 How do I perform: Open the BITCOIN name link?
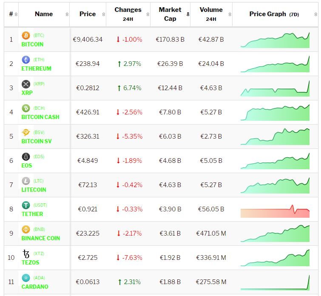tap(32, 44)
